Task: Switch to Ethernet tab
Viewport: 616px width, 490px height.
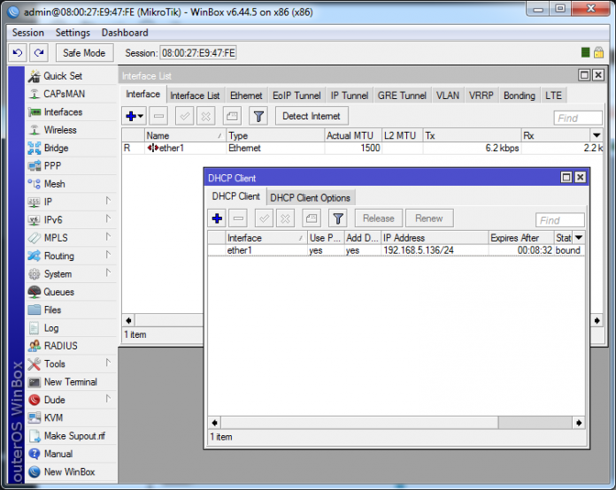Action: [246, 96]
